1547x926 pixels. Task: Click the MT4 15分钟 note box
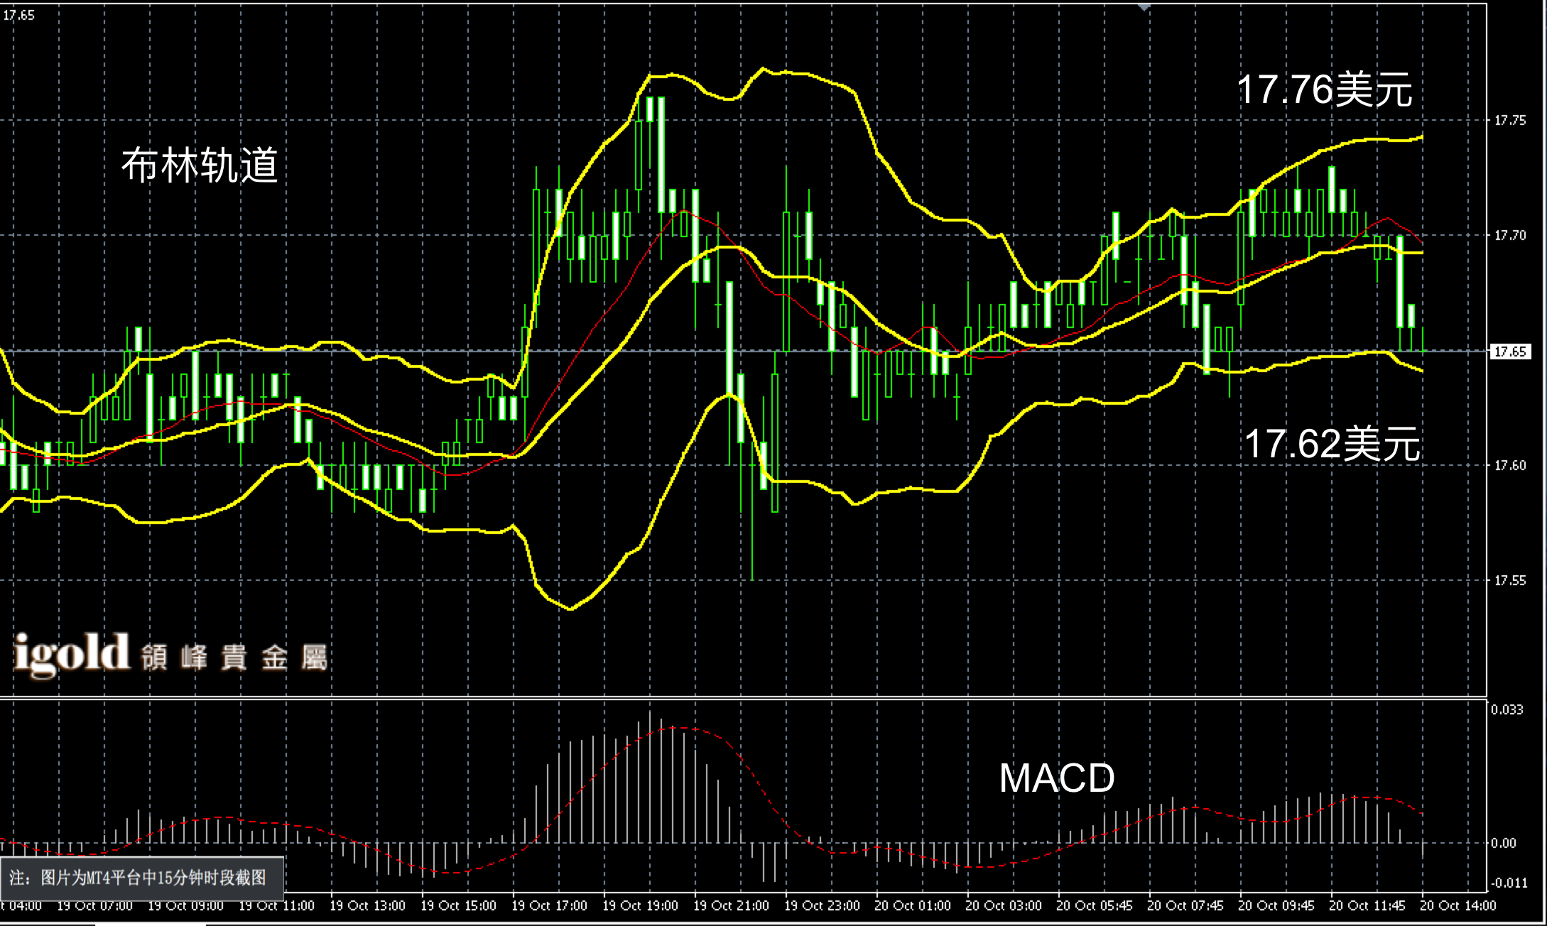141,878
